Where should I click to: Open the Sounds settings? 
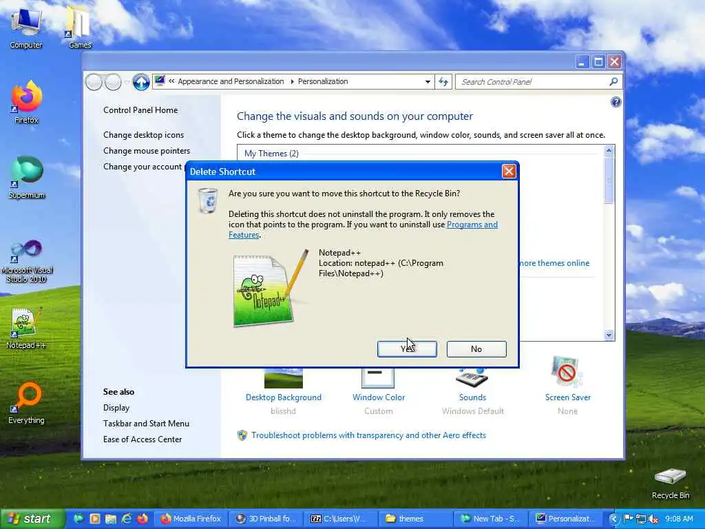tap(472, 397)
